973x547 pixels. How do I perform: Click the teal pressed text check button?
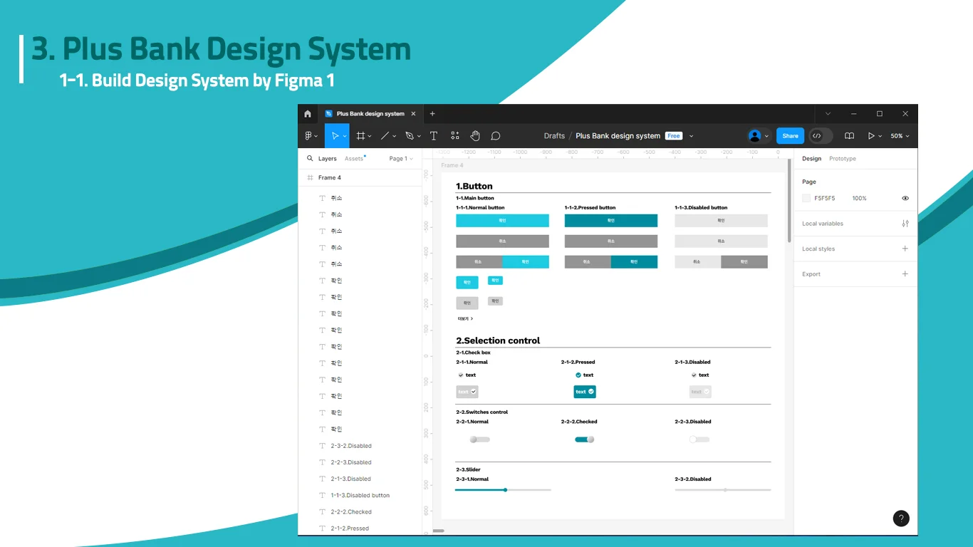[585, 392]
